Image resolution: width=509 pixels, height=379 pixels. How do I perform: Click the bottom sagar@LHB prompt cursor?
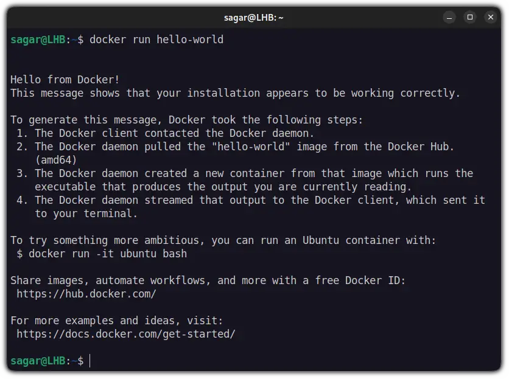click(90, 361)
